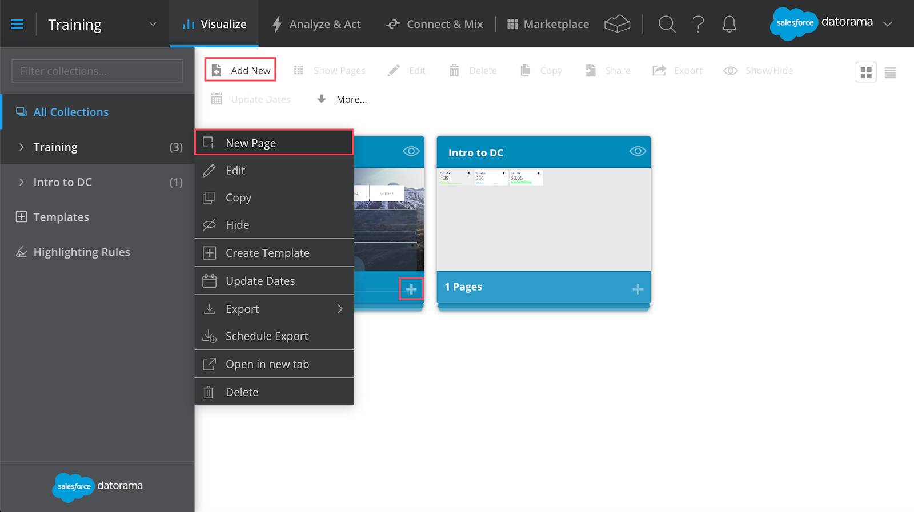This screenshot has height=512, width=914.
Task: Expand Export submenu in context menu
Action: (274, 309)
